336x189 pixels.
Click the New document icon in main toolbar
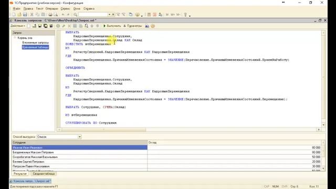[x=14, y=15]
